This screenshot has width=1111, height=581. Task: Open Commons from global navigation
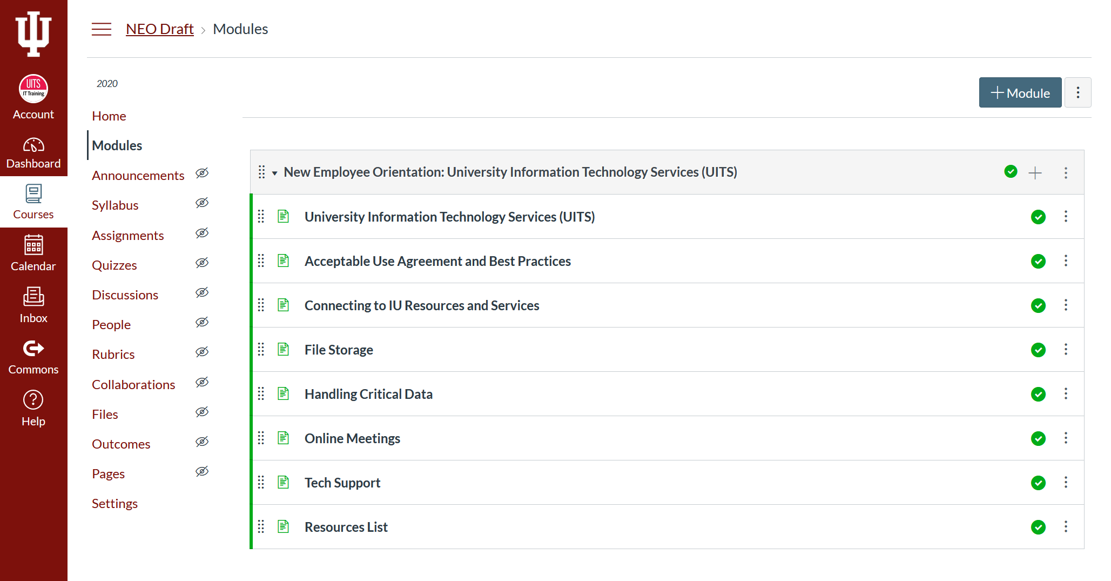[x=33, y=357]
